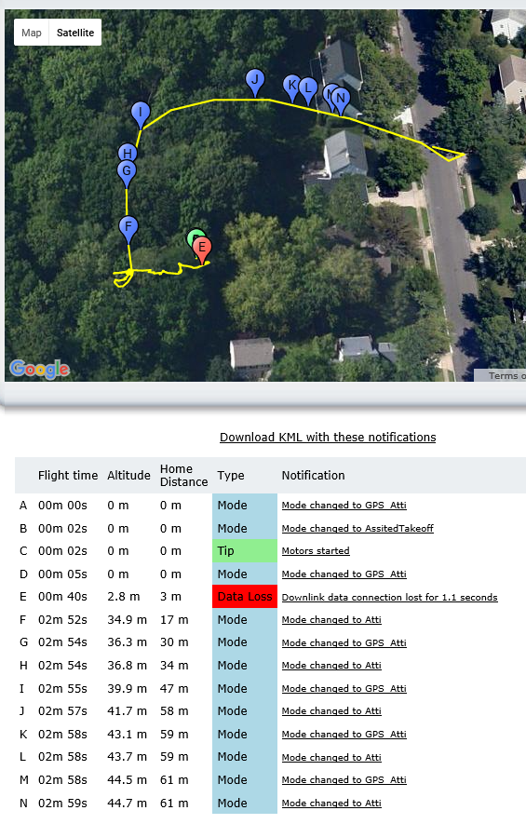
Task: Click the green Tip type cell
Action: pyautogui.click(x=245, y=551)
